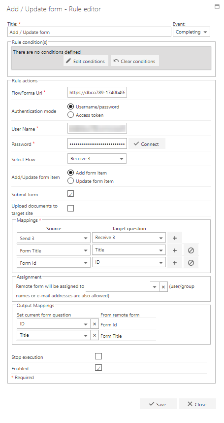Open the Select Flow dropdown
Viewport: 224px width, 423px height.
97,159
